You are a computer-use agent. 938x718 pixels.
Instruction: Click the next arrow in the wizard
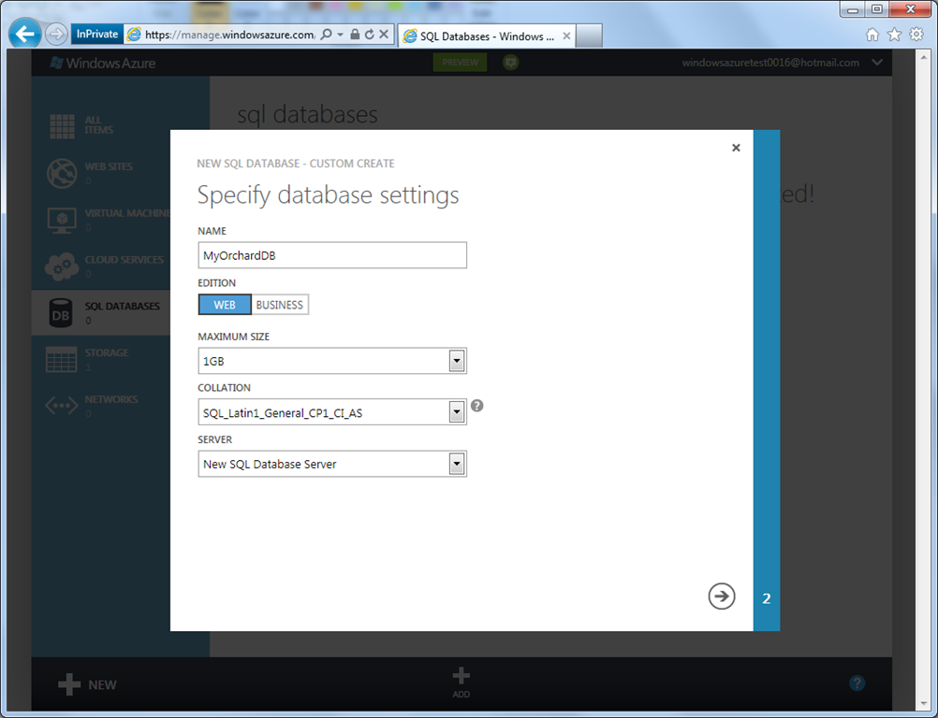point(721,596)
